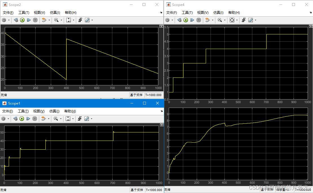This screenshot has height=193, width=313.
Task: Expand measurements dropdown in Scope4
Action: pyautogui.click(x=255, y=20)
